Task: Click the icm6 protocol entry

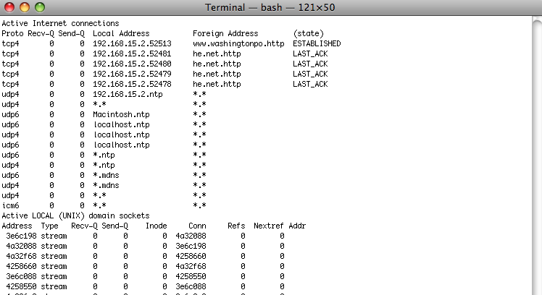Action: (x=10, y=205)
